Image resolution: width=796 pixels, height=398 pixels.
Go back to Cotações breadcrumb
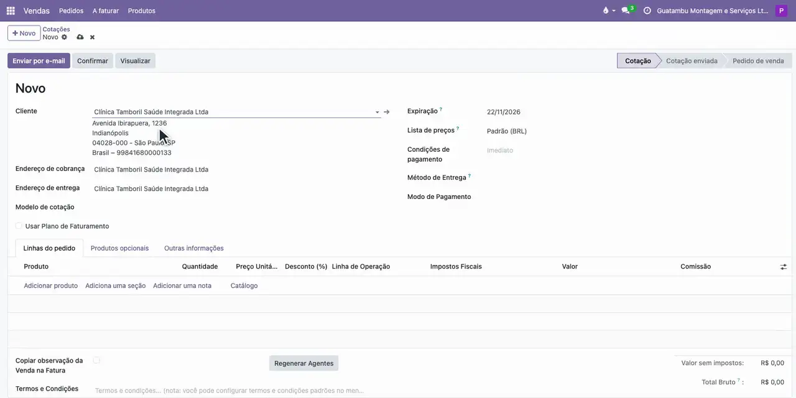(x=56, y=29)
